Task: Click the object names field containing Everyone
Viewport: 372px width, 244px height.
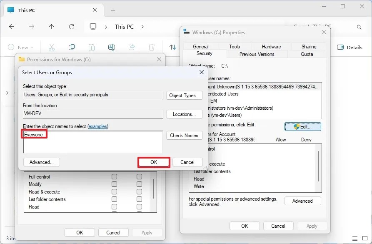Action: pyautogui.click(x=93, y=142)
